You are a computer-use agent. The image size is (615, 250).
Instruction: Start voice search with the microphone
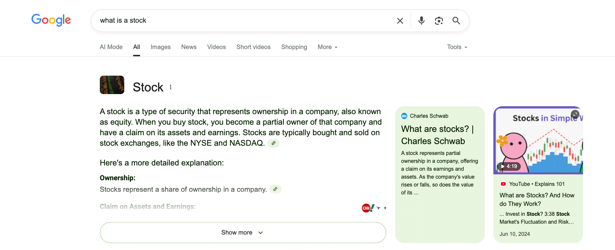click(x=421, y=21)
